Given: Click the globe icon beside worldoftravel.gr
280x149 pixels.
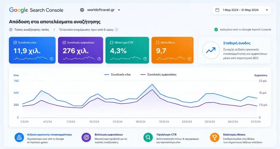Looking at the screenshot, I should [82, 10].
